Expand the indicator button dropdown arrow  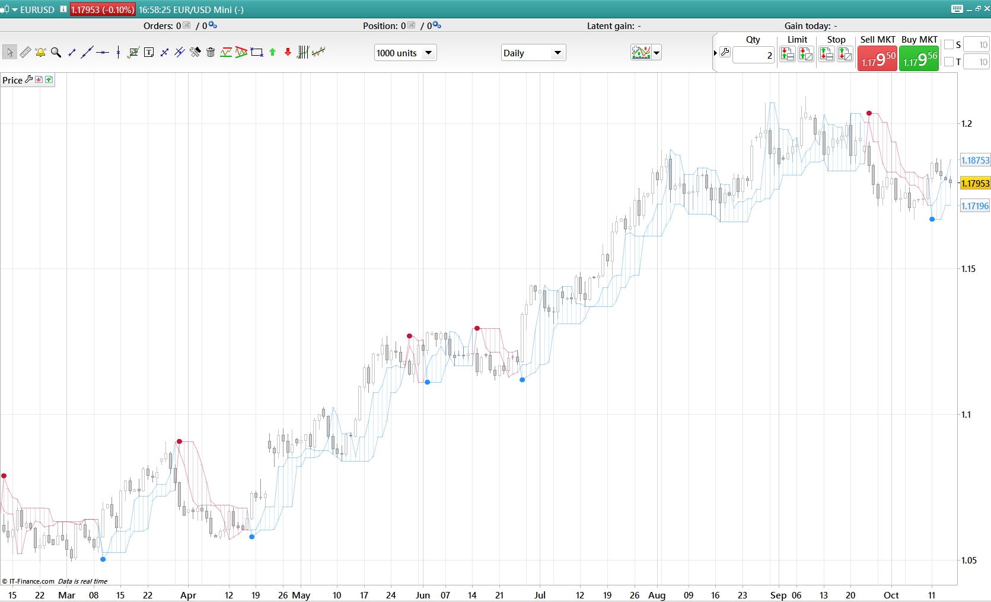point(657,53)
